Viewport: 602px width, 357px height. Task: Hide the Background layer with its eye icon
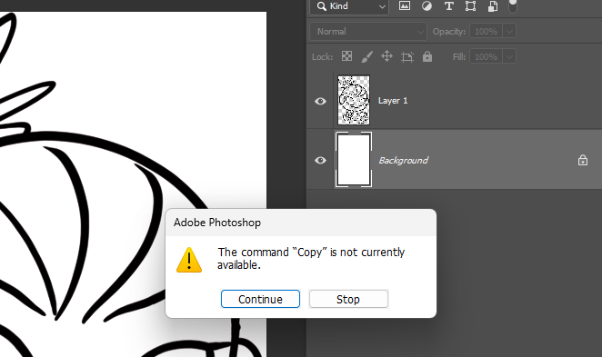tap(320, 160)
